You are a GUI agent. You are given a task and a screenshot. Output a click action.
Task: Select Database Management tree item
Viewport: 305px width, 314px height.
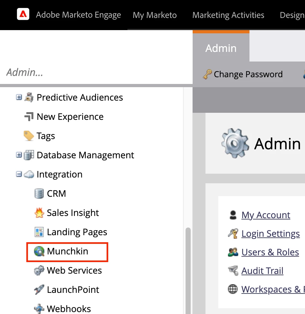[85, 155]
